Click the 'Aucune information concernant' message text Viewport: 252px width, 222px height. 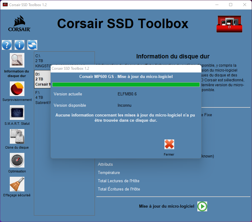click(x=125, y=118)
